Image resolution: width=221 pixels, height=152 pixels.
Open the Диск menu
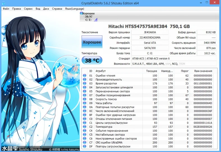(46, 9)
